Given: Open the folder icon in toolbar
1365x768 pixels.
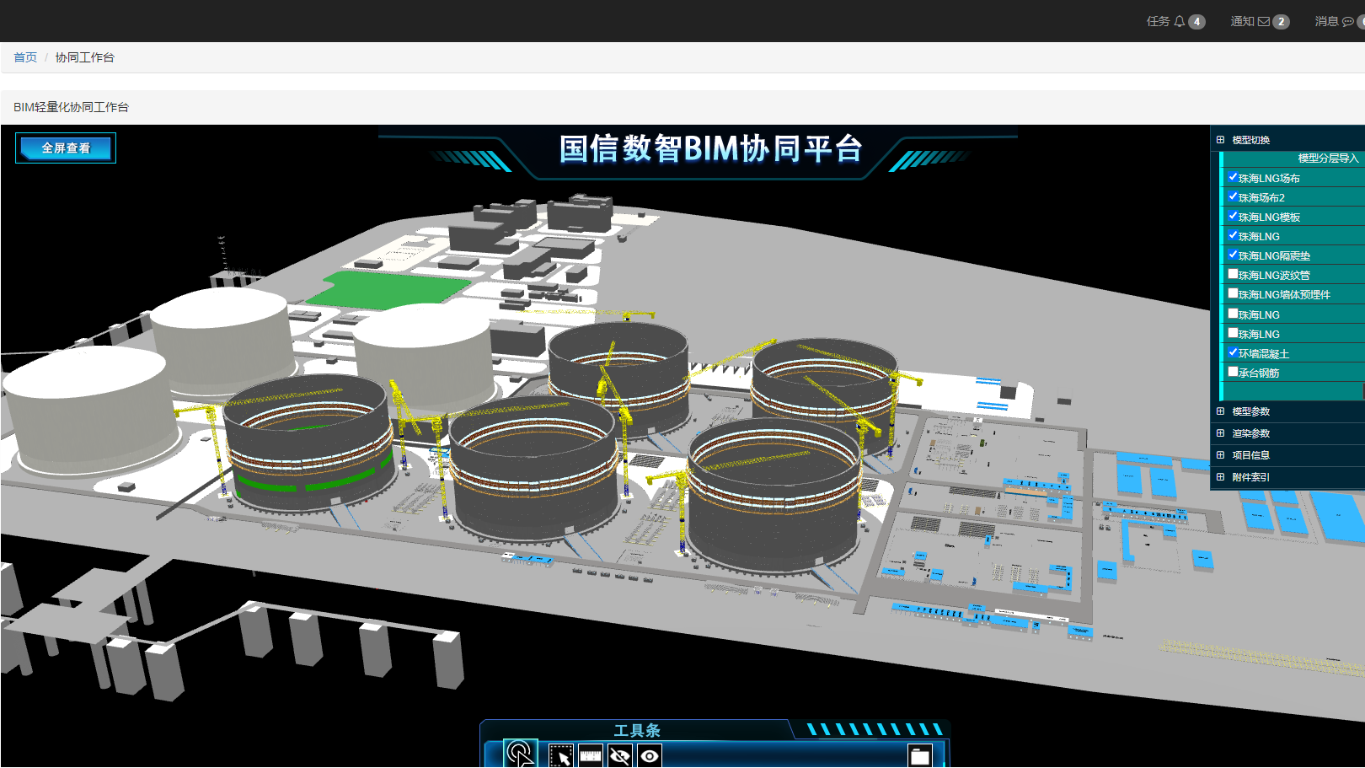Looking at the screenshot, I should click(x=920, y=756).
